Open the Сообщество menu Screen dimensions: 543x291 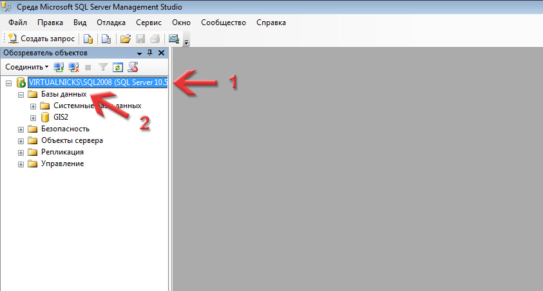(x=224, y=23)
